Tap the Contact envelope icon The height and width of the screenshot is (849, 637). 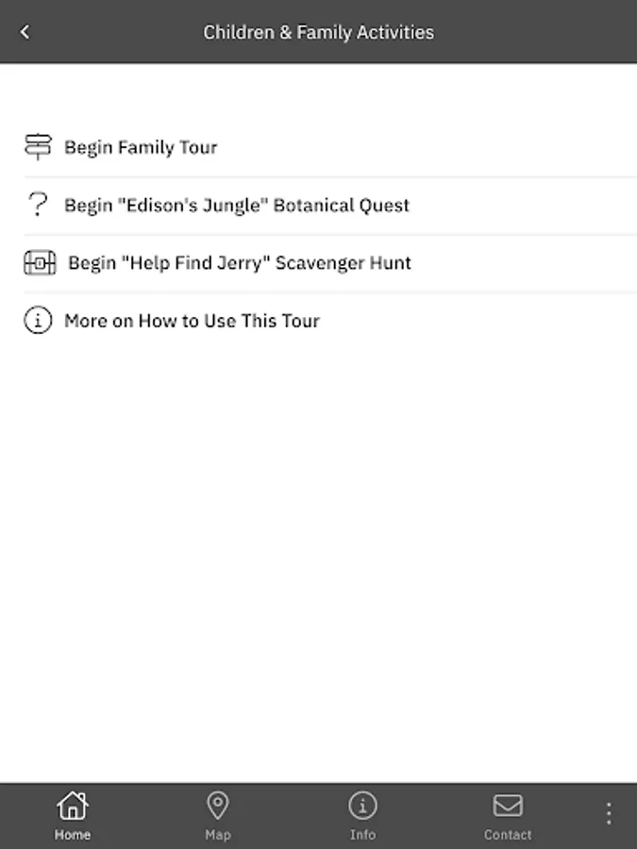tap(508, 806)
